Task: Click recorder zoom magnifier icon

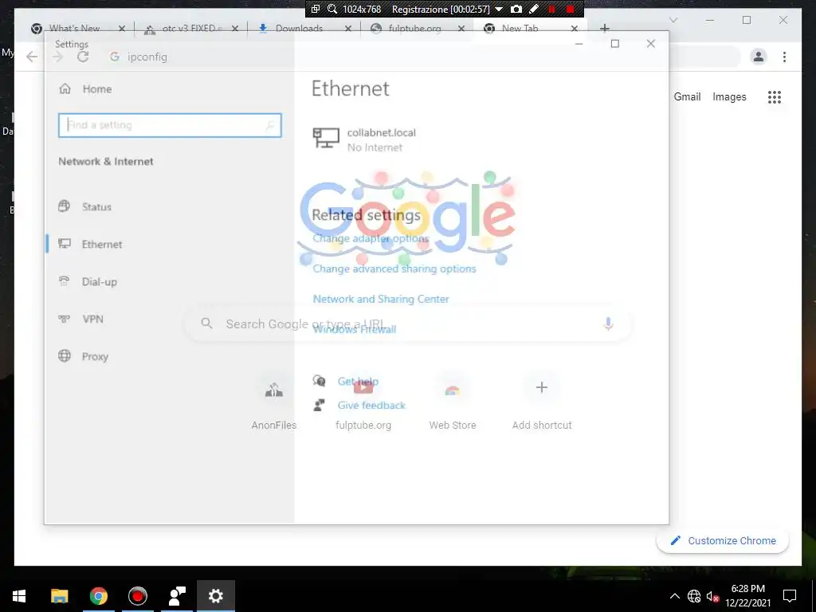Action: (x=332, y=10)
